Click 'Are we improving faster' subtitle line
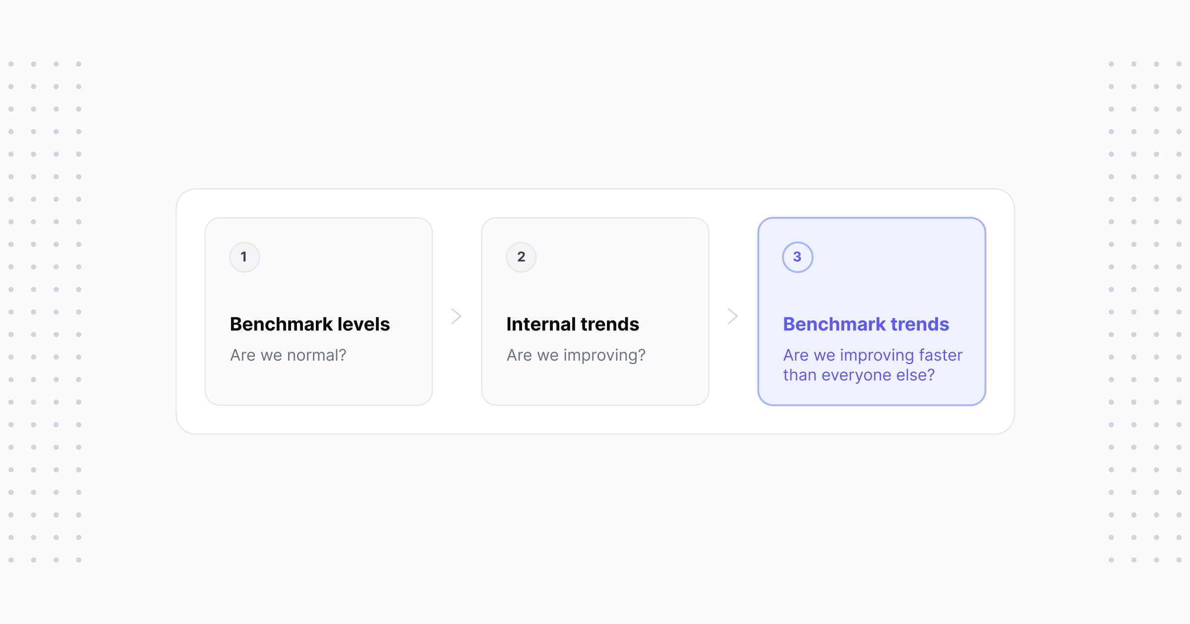 (x=873, y=356)
